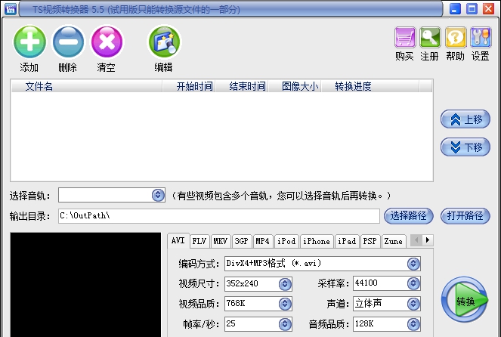The height and width of the screenshot is (337, 501).
Task: Expand the 视频尺寸 352x240 dropdown
Action: pyautogui.click(x=285, y=283)
